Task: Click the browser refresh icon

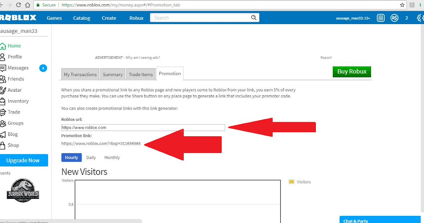Action: (x=18, y=5)
